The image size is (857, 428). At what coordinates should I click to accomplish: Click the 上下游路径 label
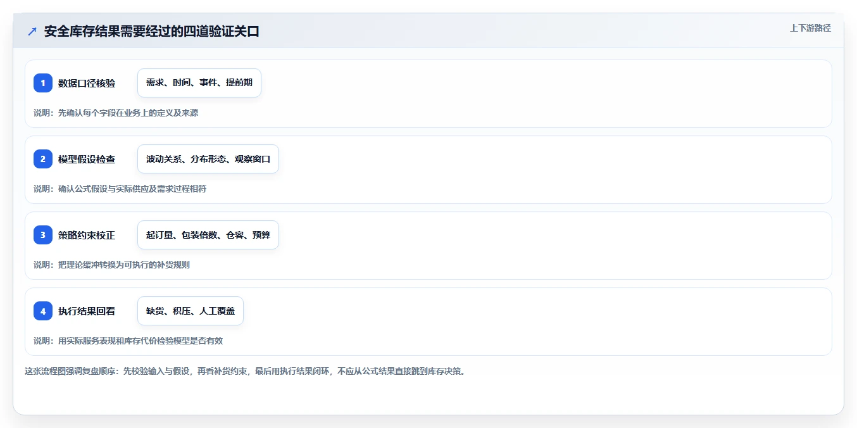pyautogui.click(x=810, y=28)
